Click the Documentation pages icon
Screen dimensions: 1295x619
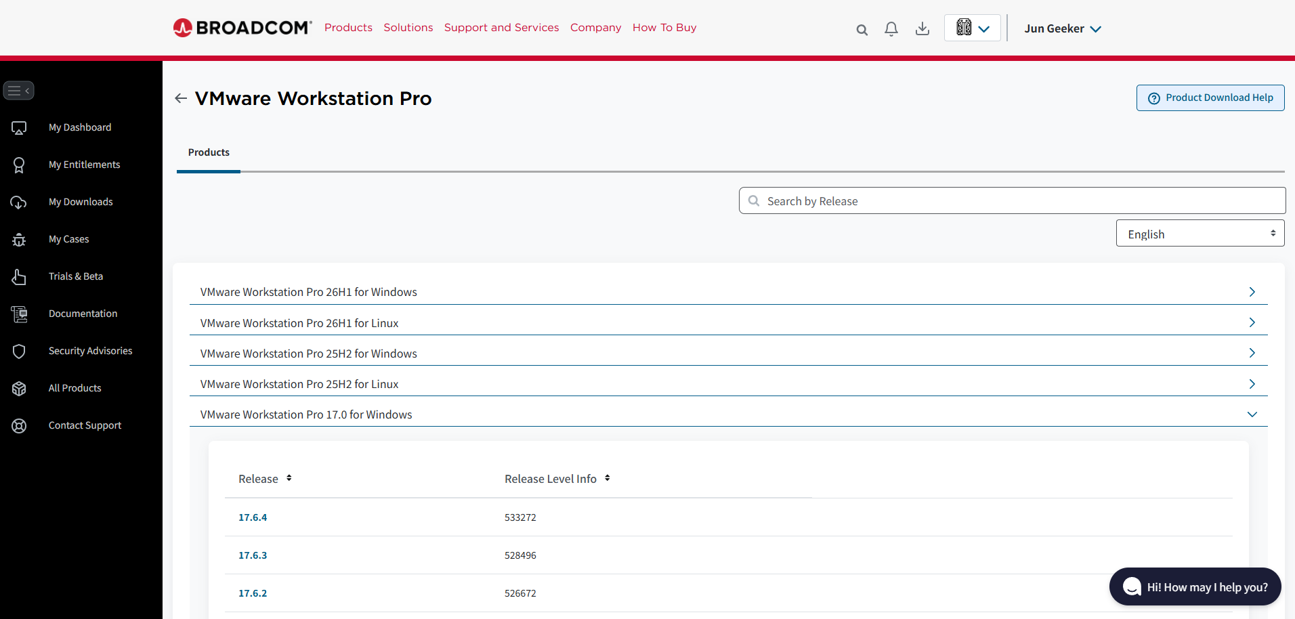coord(19,314)
